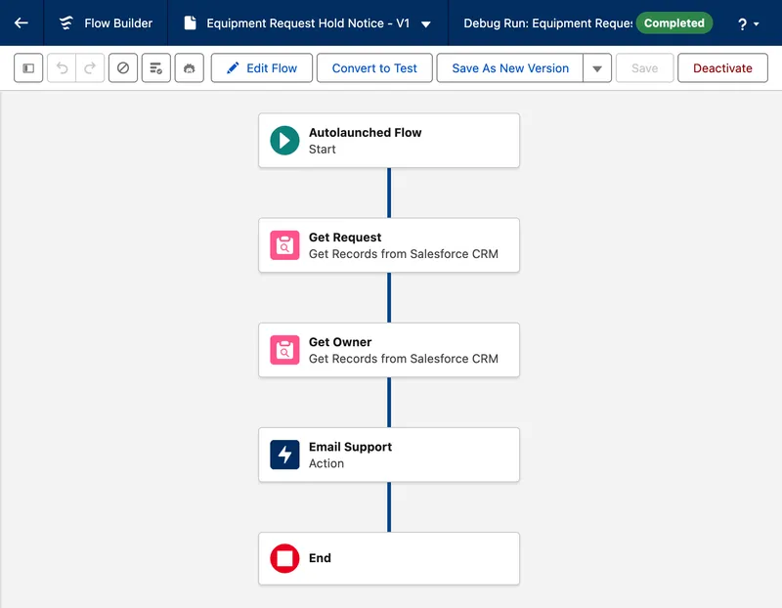Select the Get Request label
Viewport: 782px width, 608px height.
tap(345, 238)
